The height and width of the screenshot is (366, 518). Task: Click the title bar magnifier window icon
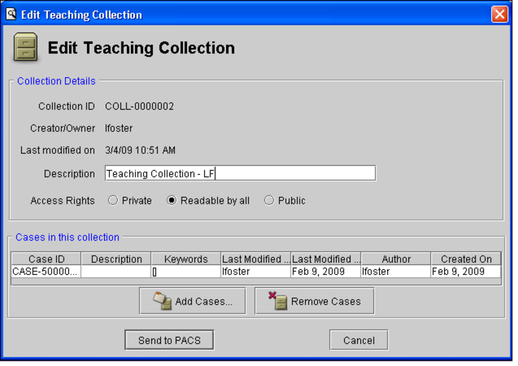pos(11,14)
